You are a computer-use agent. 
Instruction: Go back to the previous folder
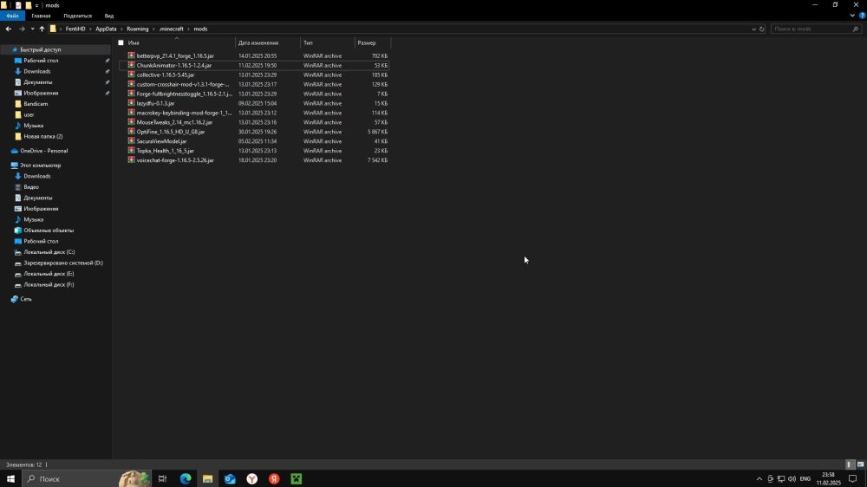[x=9, y=29]
